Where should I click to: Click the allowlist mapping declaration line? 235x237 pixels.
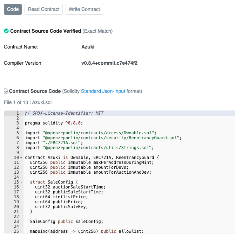[x=87, y=231]
